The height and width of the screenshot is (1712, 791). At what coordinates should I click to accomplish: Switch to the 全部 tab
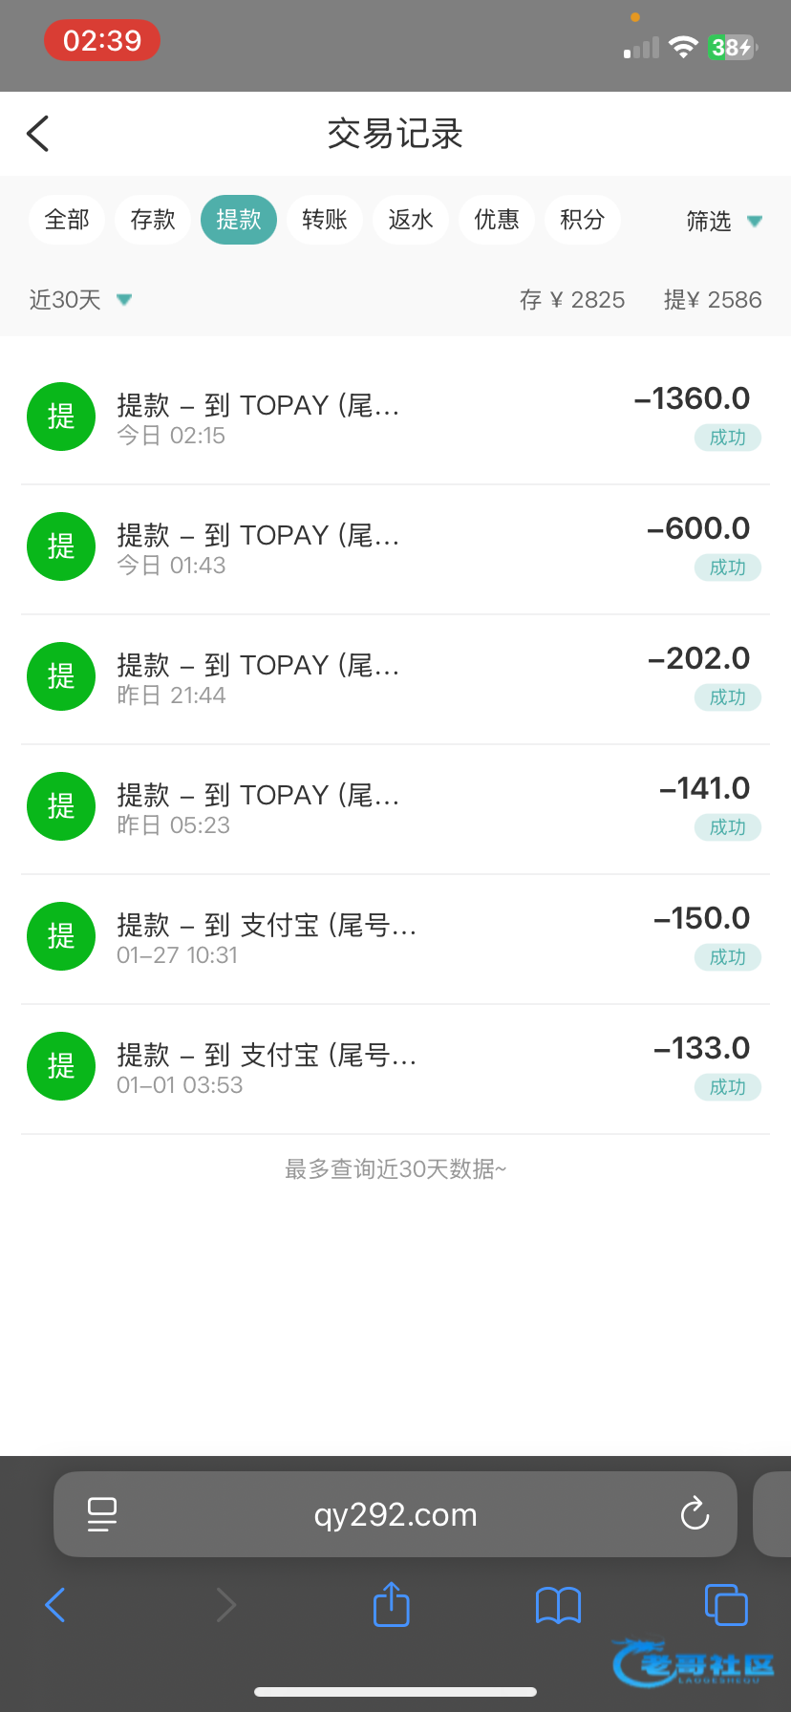click(67, 220)
